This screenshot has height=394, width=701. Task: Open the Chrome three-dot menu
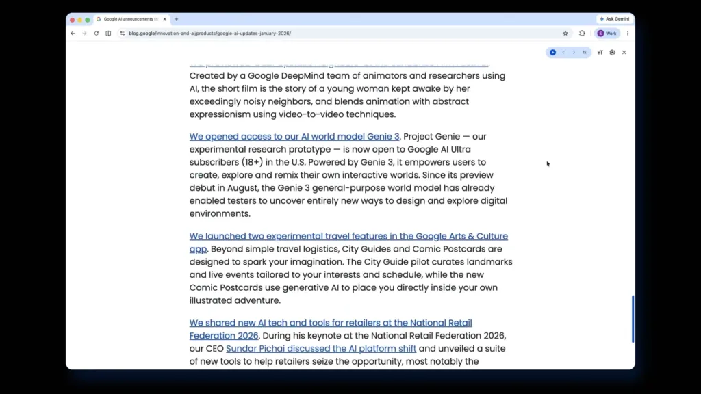coord(628,32)
